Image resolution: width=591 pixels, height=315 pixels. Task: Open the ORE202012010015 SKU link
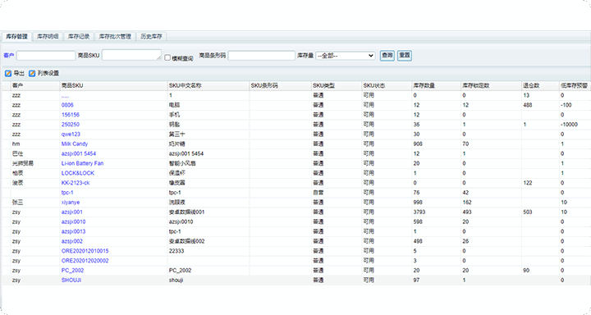(85, 251)
